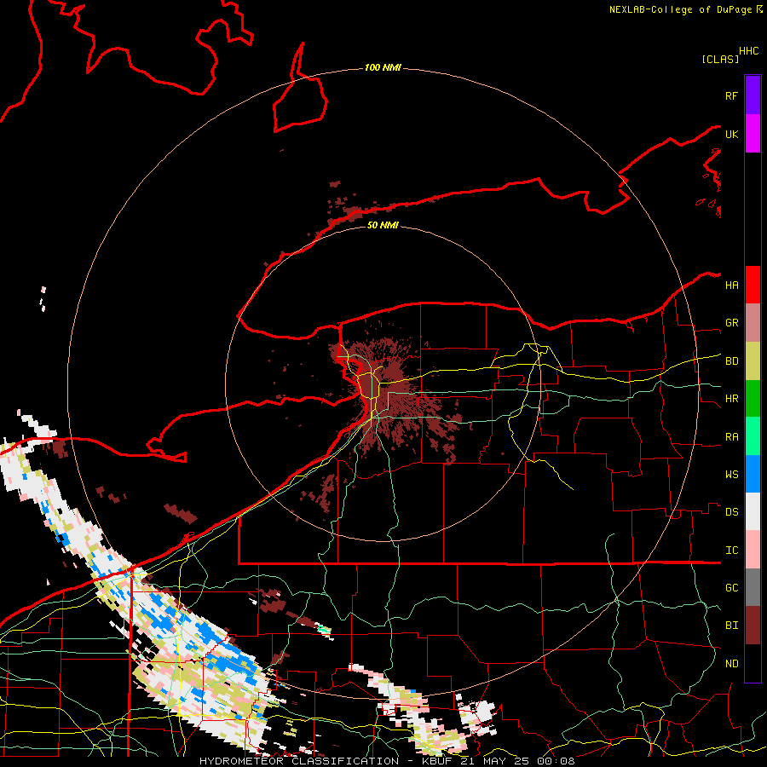
Task: Select the IC light-pink legend swatch
Action: tap(753, 550)
